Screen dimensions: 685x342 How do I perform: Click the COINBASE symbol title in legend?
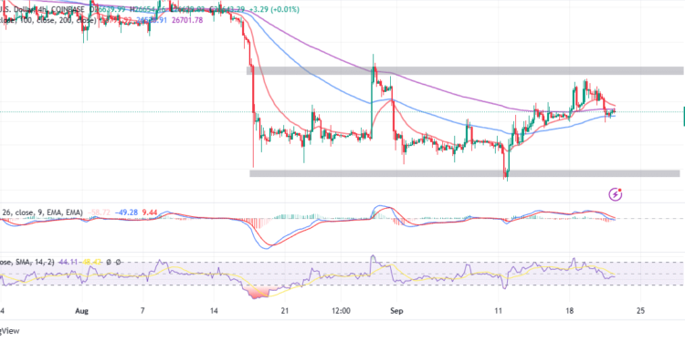coord(67,9)
